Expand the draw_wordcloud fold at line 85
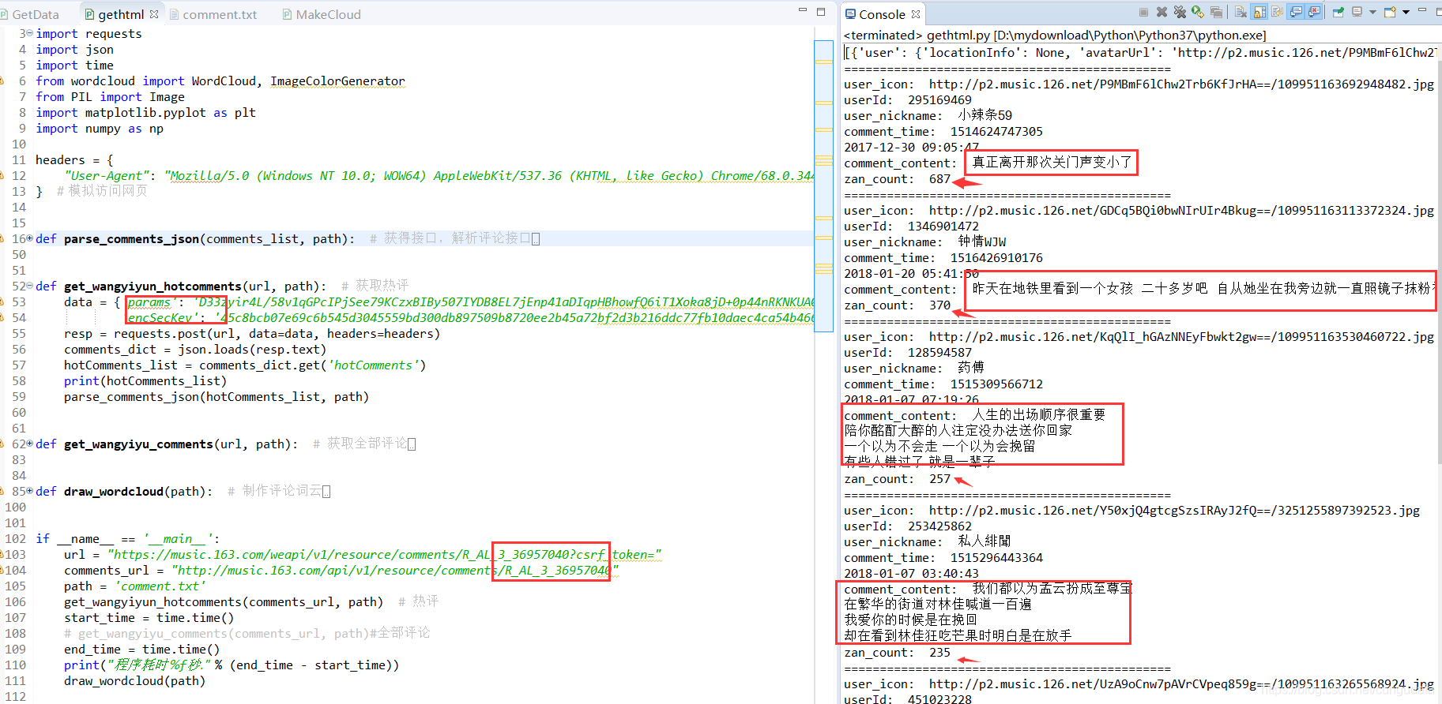 (30, 491)
